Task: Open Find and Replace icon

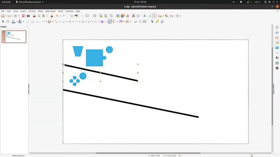Action: (71, 16)
